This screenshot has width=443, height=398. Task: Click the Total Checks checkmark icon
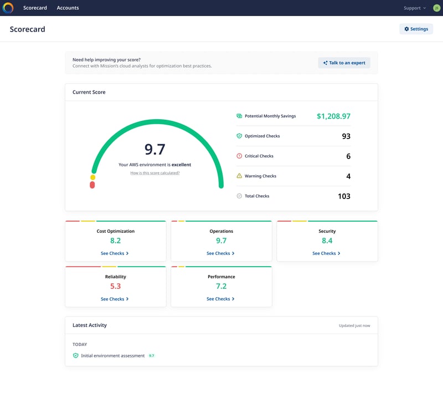coord(239,196)
